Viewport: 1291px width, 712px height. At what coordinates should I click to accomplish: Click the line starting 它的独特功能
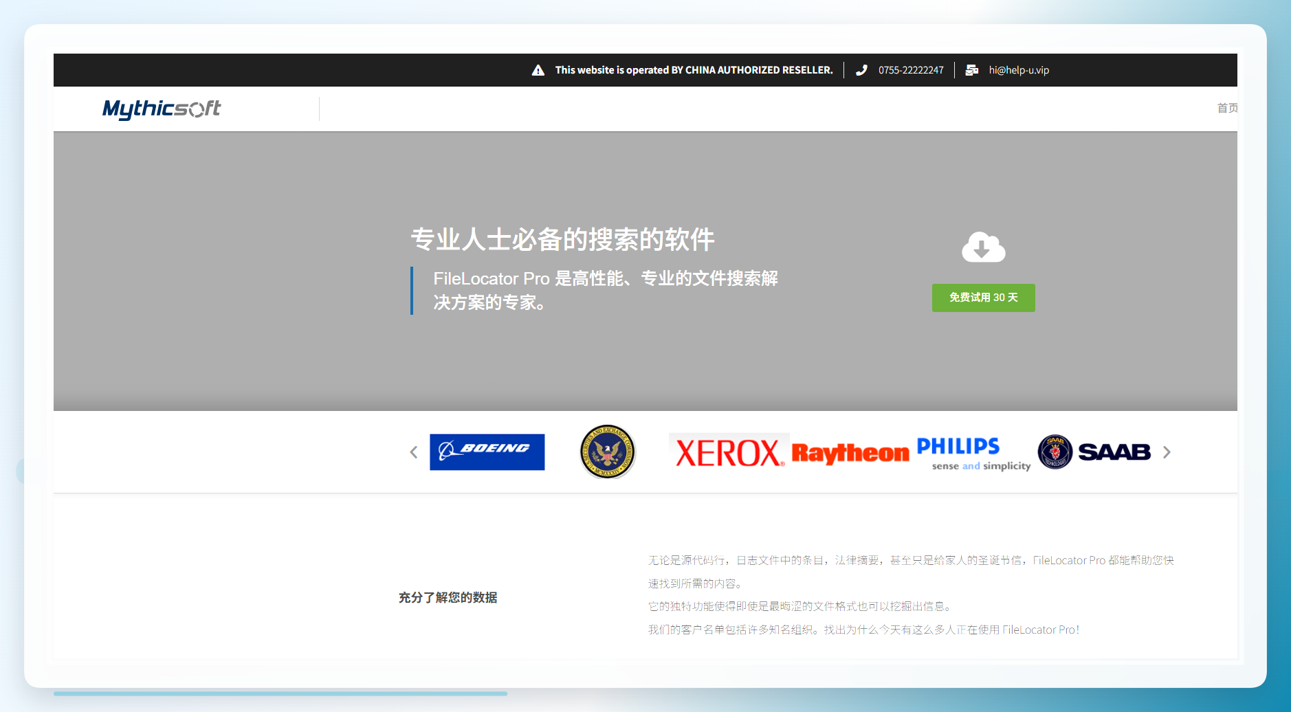tap(802, 606)
